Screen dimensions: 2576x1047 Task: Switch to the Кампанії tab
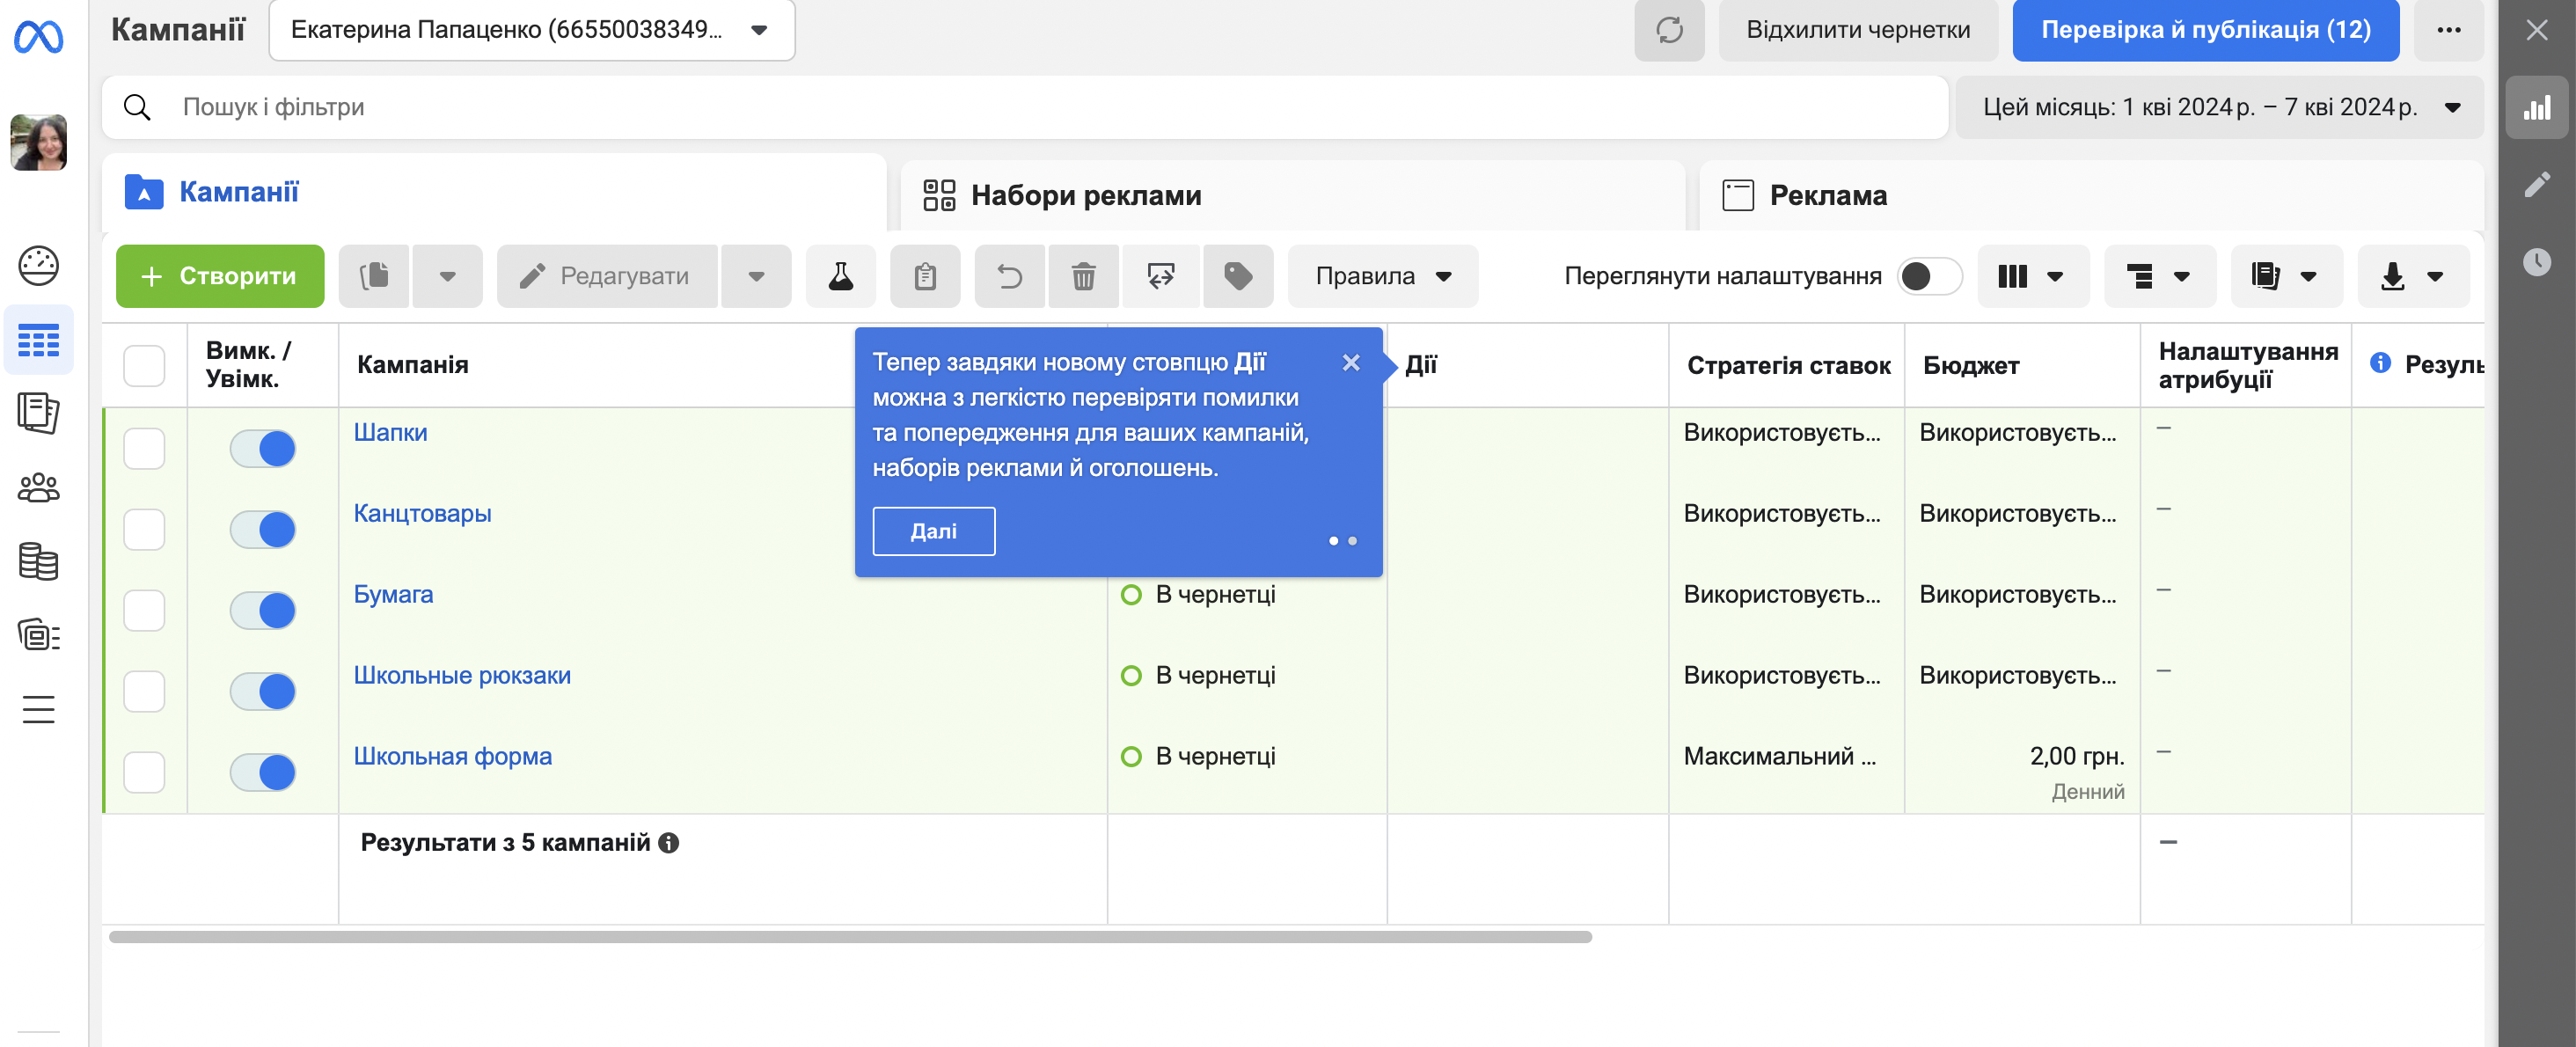[x=494, y=192]
